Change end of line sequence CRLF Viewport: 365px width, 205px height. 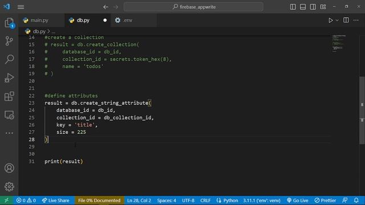[x=205, y=200]
